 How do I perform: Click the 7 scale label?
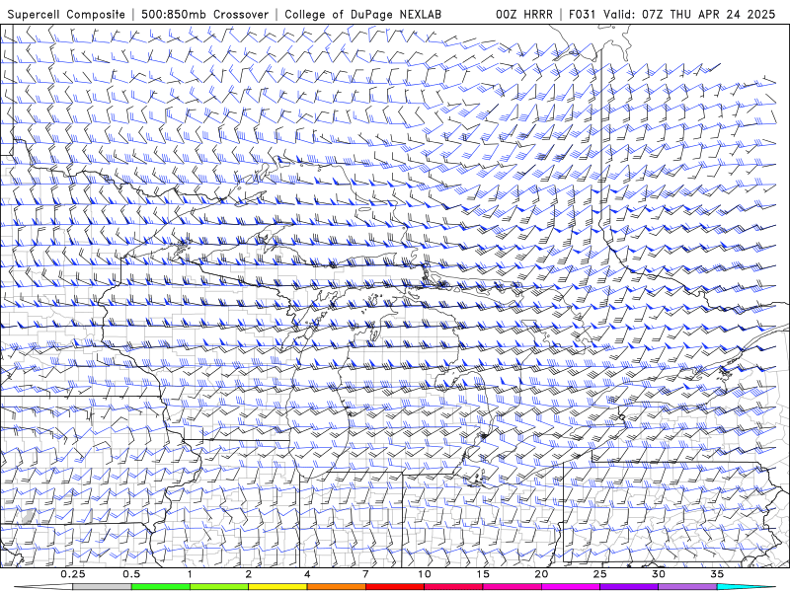(365, 574)
